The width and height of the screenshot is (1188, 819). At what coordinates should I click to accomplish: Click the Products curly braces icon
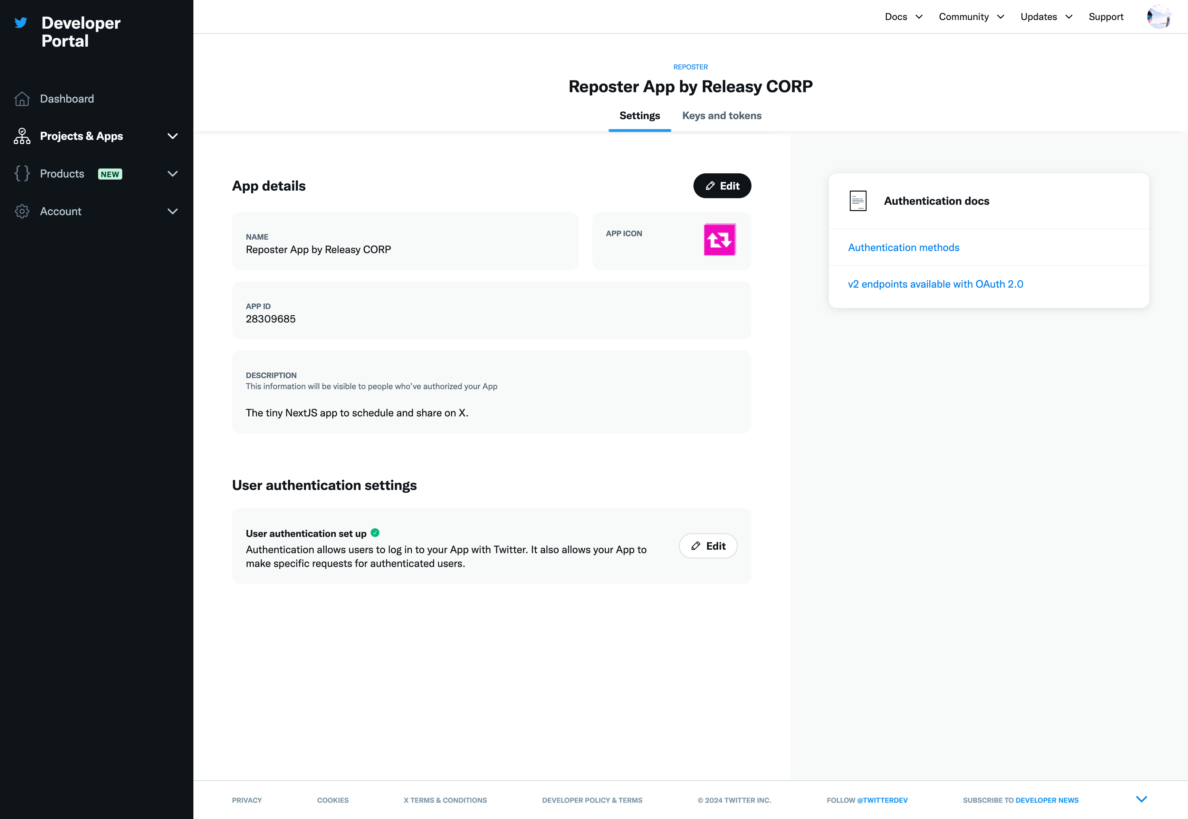22,173
